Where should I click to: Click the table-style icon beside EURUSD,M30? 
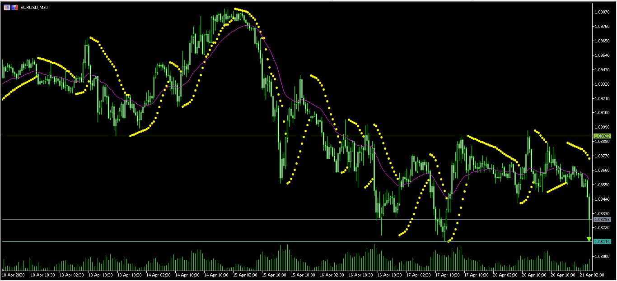(x=7, y=8)
